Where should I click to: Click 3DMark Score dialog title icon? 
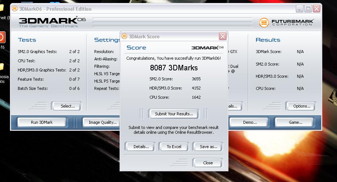(124, 36)
